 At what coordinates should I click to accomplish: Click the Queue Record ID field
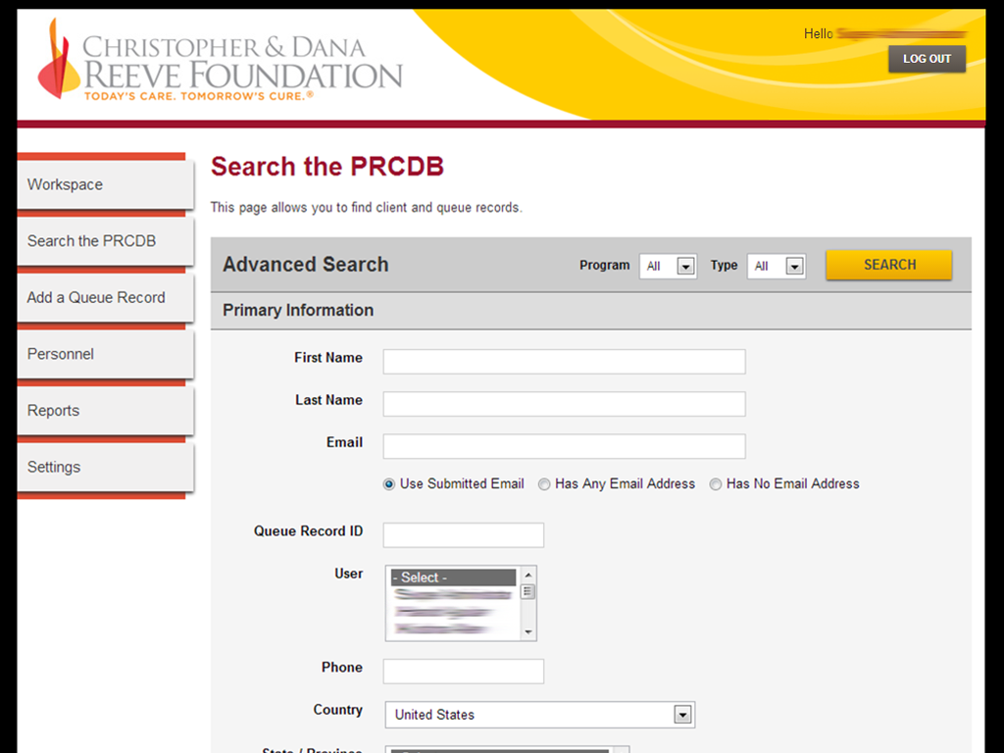(463, 534)
